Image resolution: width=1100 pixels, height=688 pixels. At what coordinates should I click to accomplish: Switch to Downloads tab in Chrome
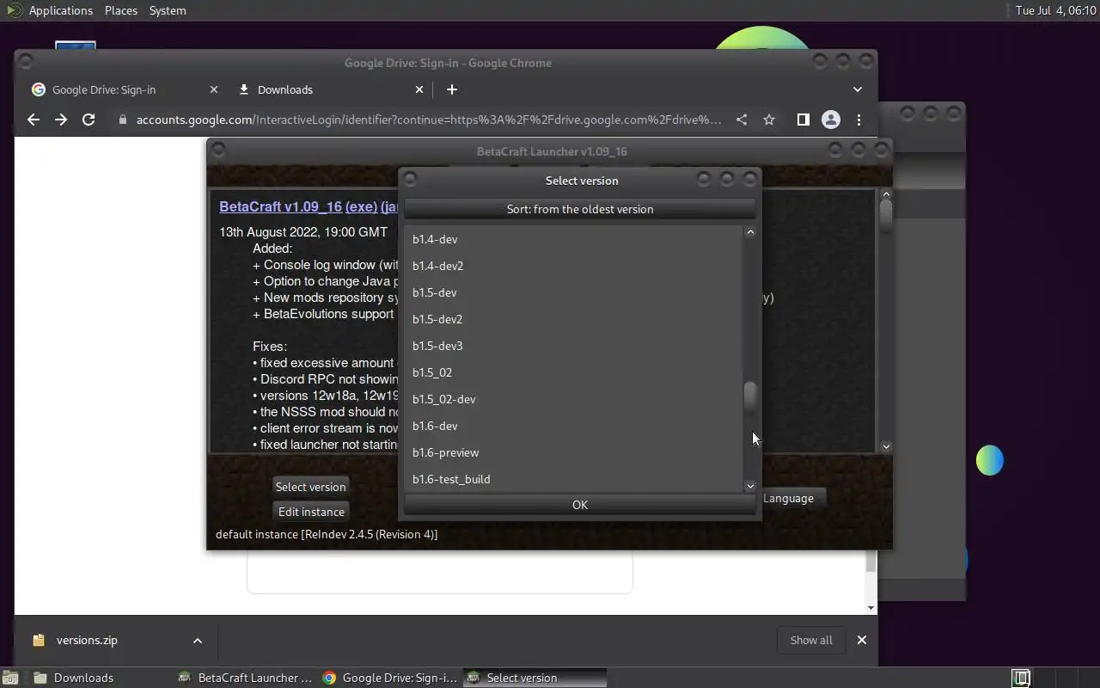(x=331, y=89)
